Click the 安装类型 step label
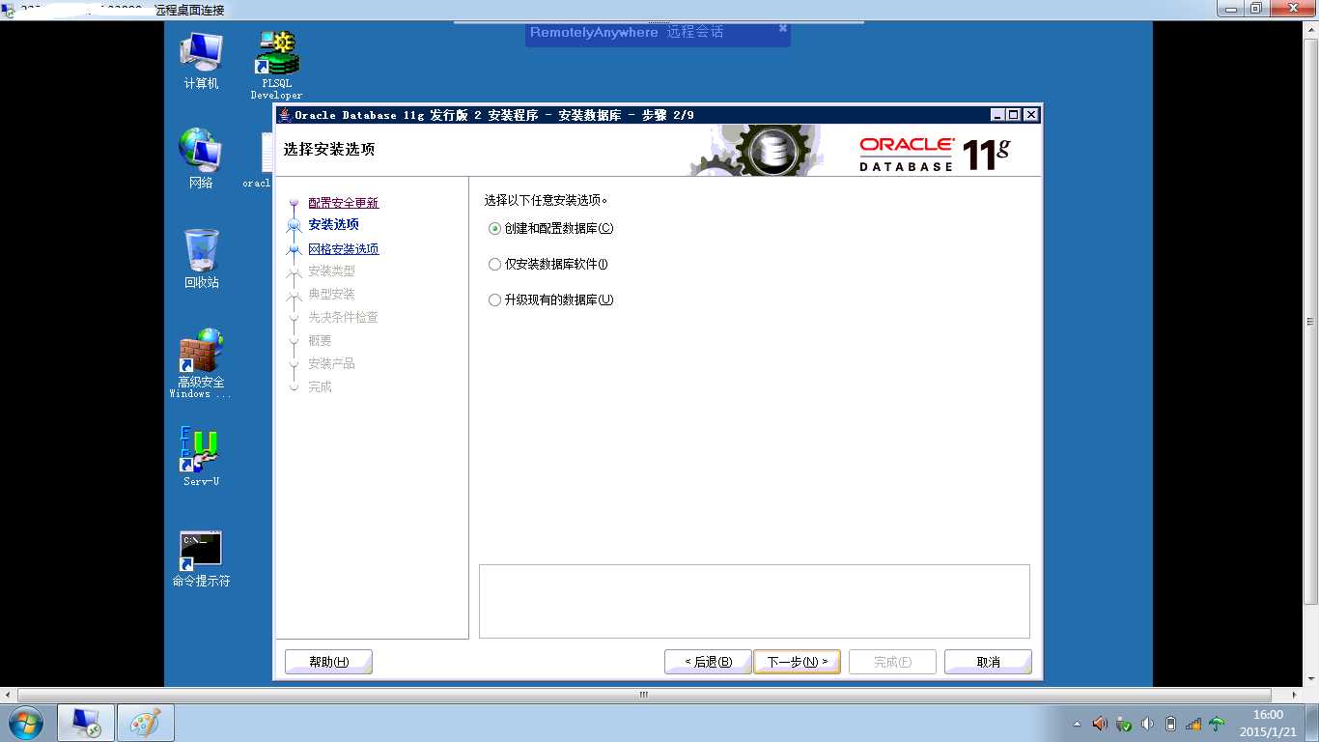Image resolution: width=1319 pixels, height=742 pixels. point(331,271)
